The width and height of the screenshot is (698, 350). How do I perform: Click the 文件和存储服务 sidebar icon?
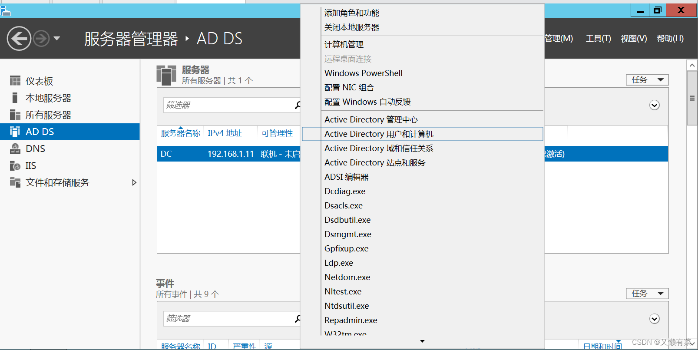(15, 182)
